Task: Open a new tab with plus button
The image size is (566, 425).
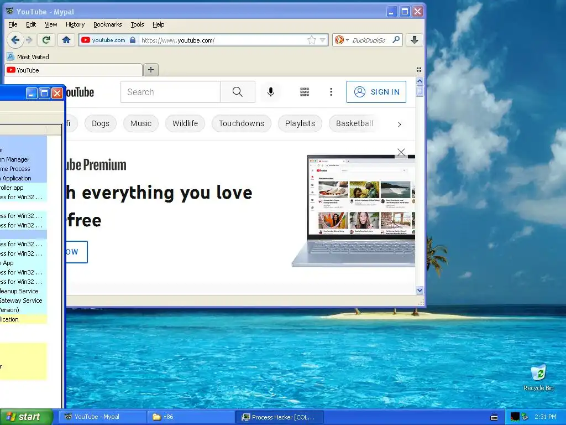Action: coord(151,70)
